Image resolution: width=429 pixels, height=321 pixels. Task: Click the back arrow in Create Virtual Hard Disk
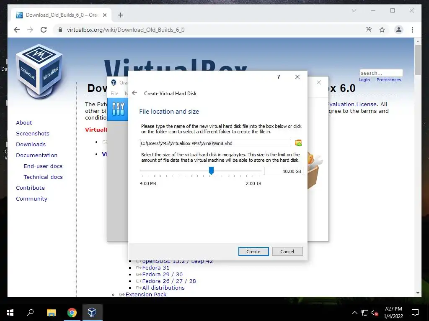[134, 93]
